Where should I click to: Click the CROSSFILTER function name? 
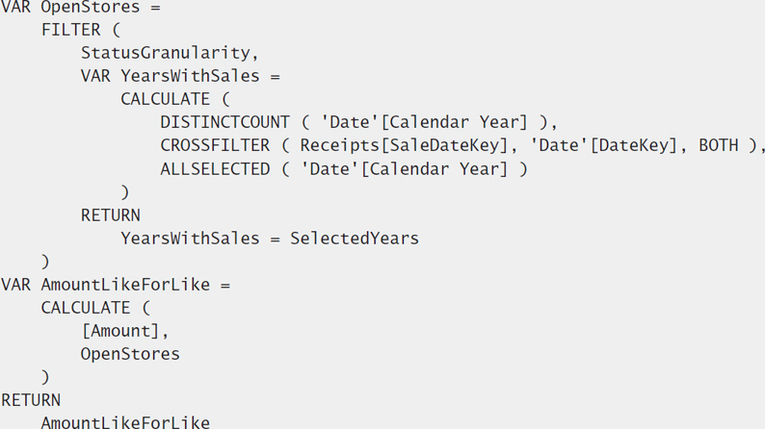coord(215,145)
